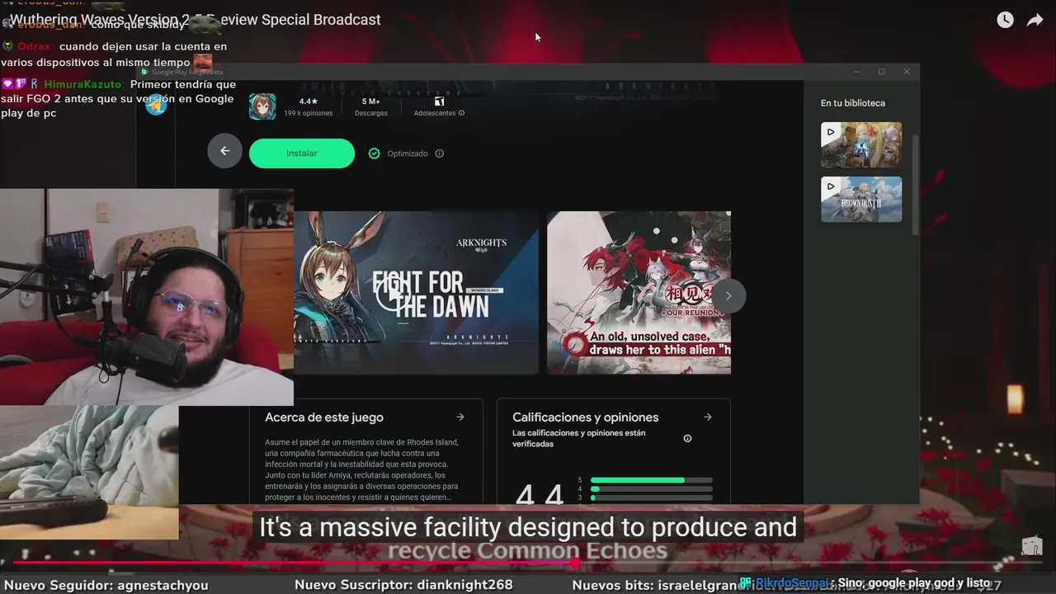Click the Share arrow icon on video
This screenshot has width=1056, height=594.
pyautogui.click(x=1035, y=21)
